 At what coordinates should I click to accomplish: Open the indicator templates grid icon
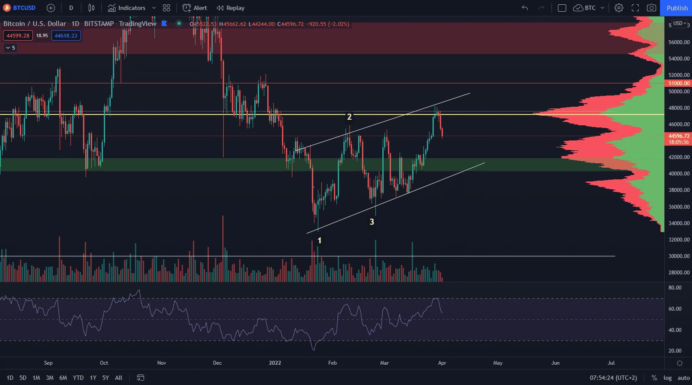point(167,8)
